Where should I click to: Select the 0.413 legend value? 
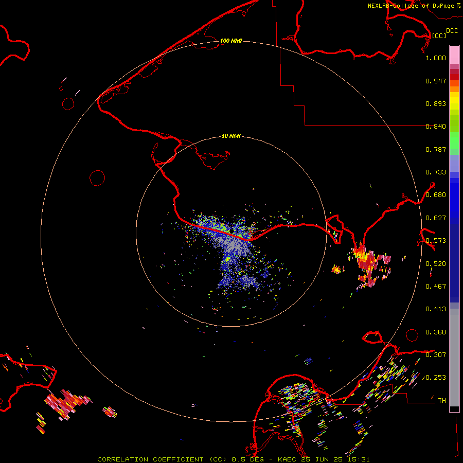436,309
